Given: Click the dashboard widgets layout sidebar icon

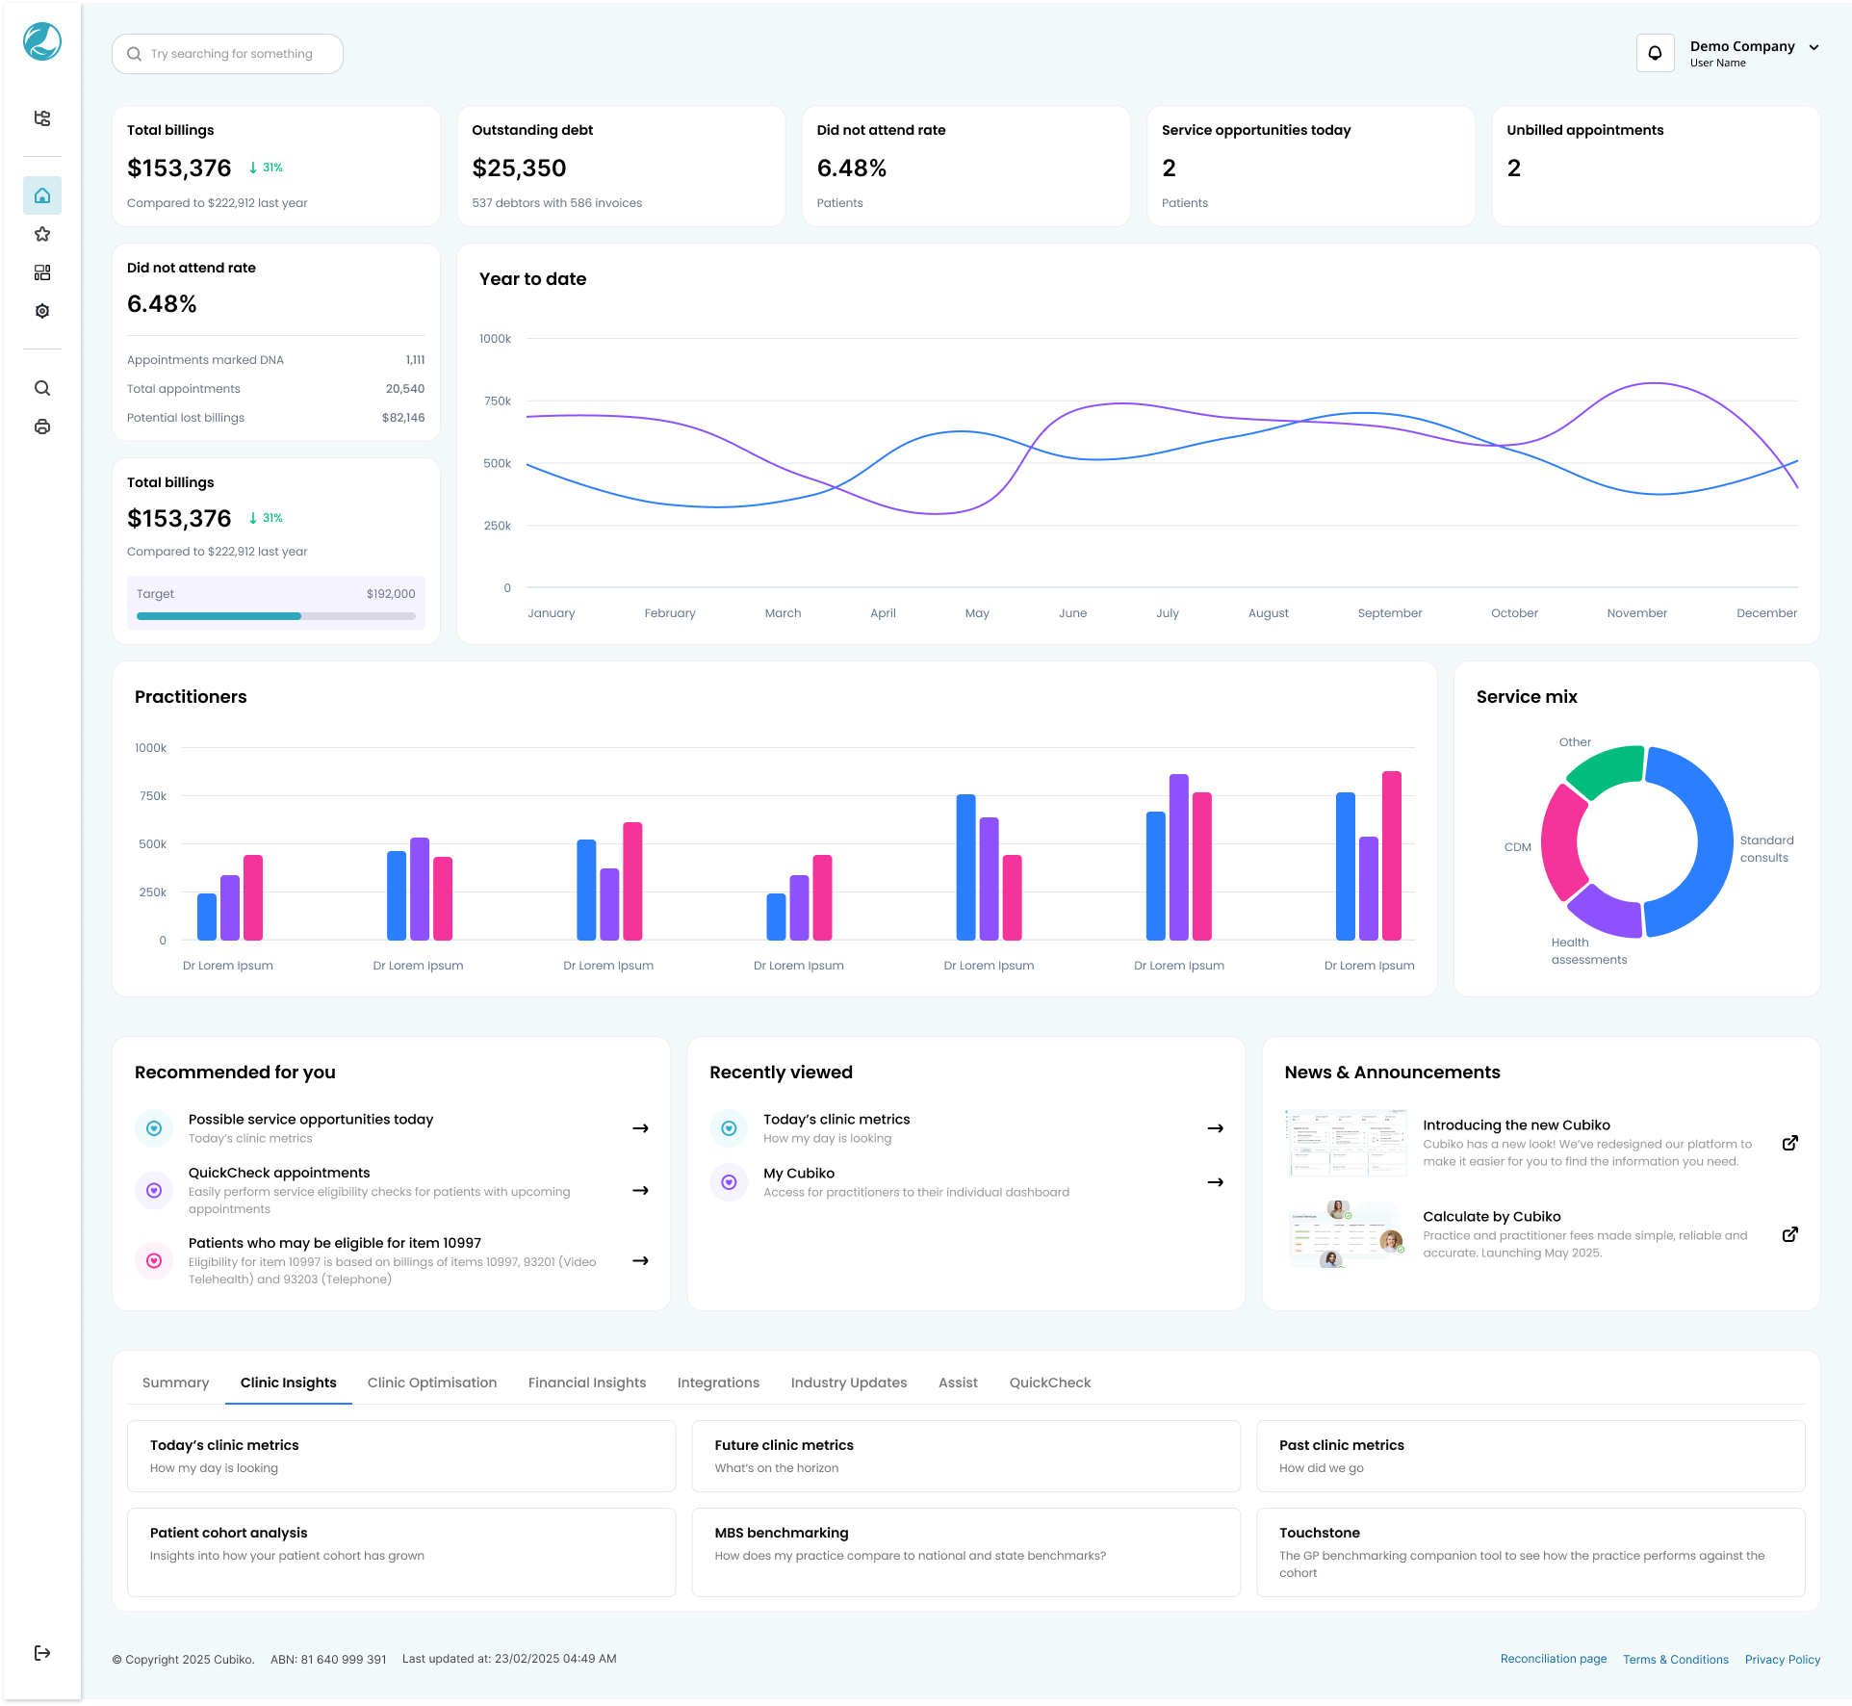Looking at the screenshot, I should click(42, 272).
